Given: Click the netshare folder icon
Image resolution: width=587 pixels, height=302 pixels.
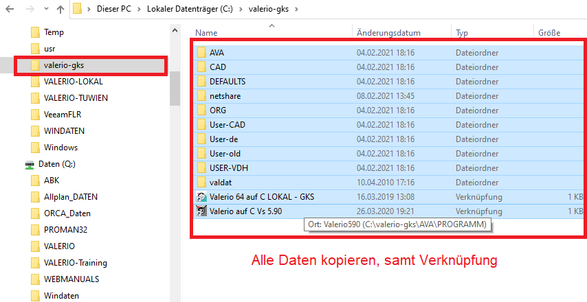Looking at the screenshot, I should pyautogui.click(x=201, y=95).
